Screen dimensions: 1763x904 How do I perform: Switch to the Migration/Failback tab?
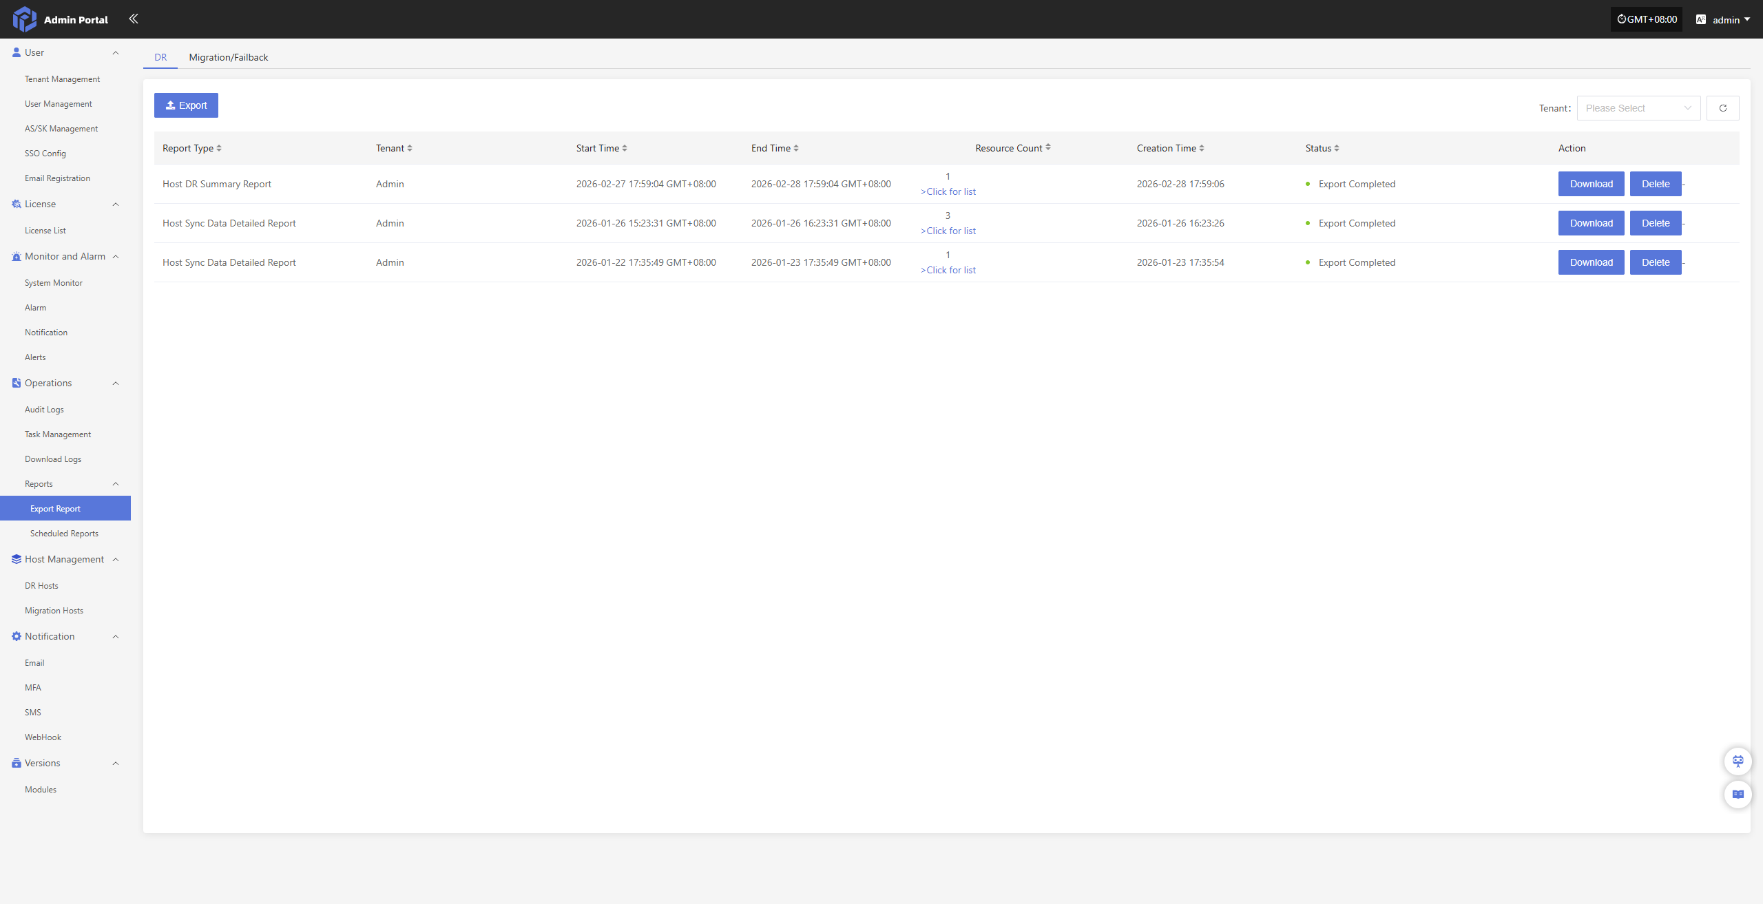click(x=228, y=57)
